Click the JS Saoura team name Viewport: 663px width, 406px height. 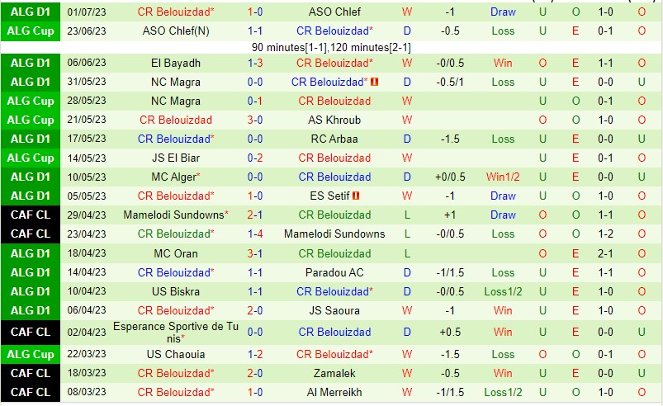tap(334, 310)
